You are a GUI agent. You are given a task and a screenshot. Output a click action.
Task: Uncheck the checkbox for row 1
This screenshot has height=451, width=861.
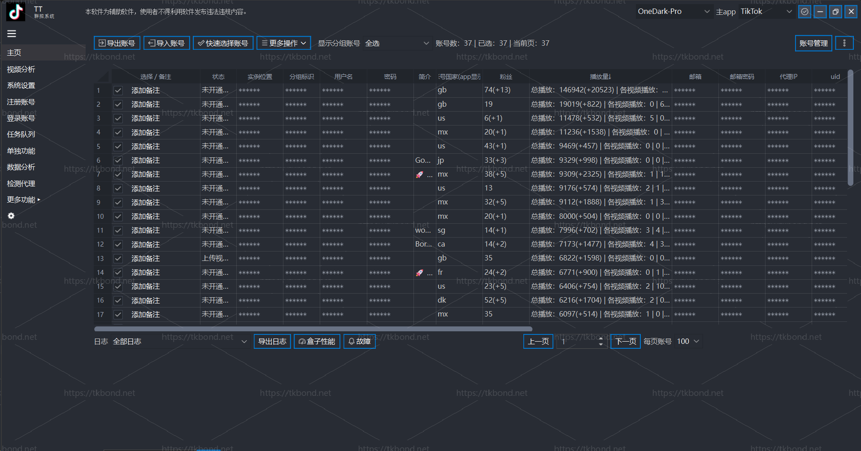(x=118, y=91)
